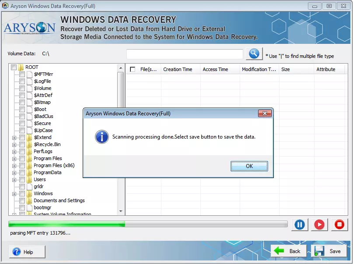The height and width of the screenshot is (264, 353).
Task: Stop the scan with the stop icon
Action: (339, 224)
